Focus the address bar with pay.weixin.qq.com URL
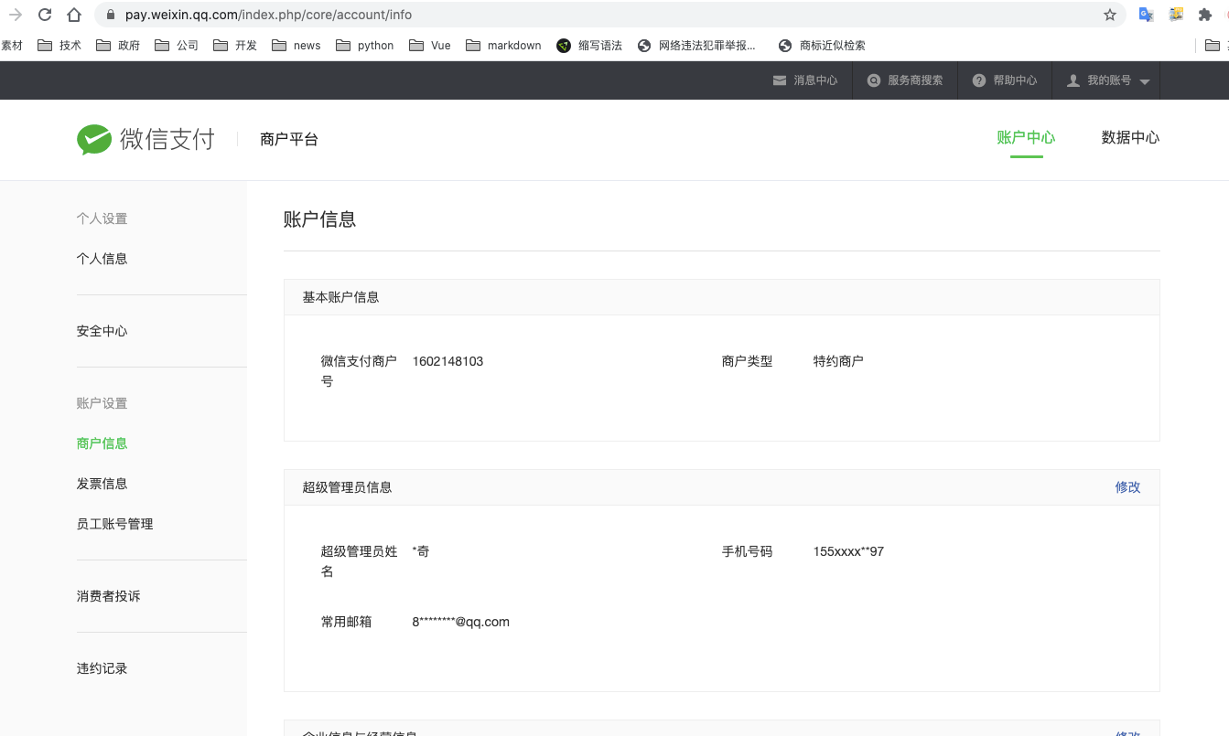Image resolution: width=1229 pixels, height=736 pixels. pos(609,15)
